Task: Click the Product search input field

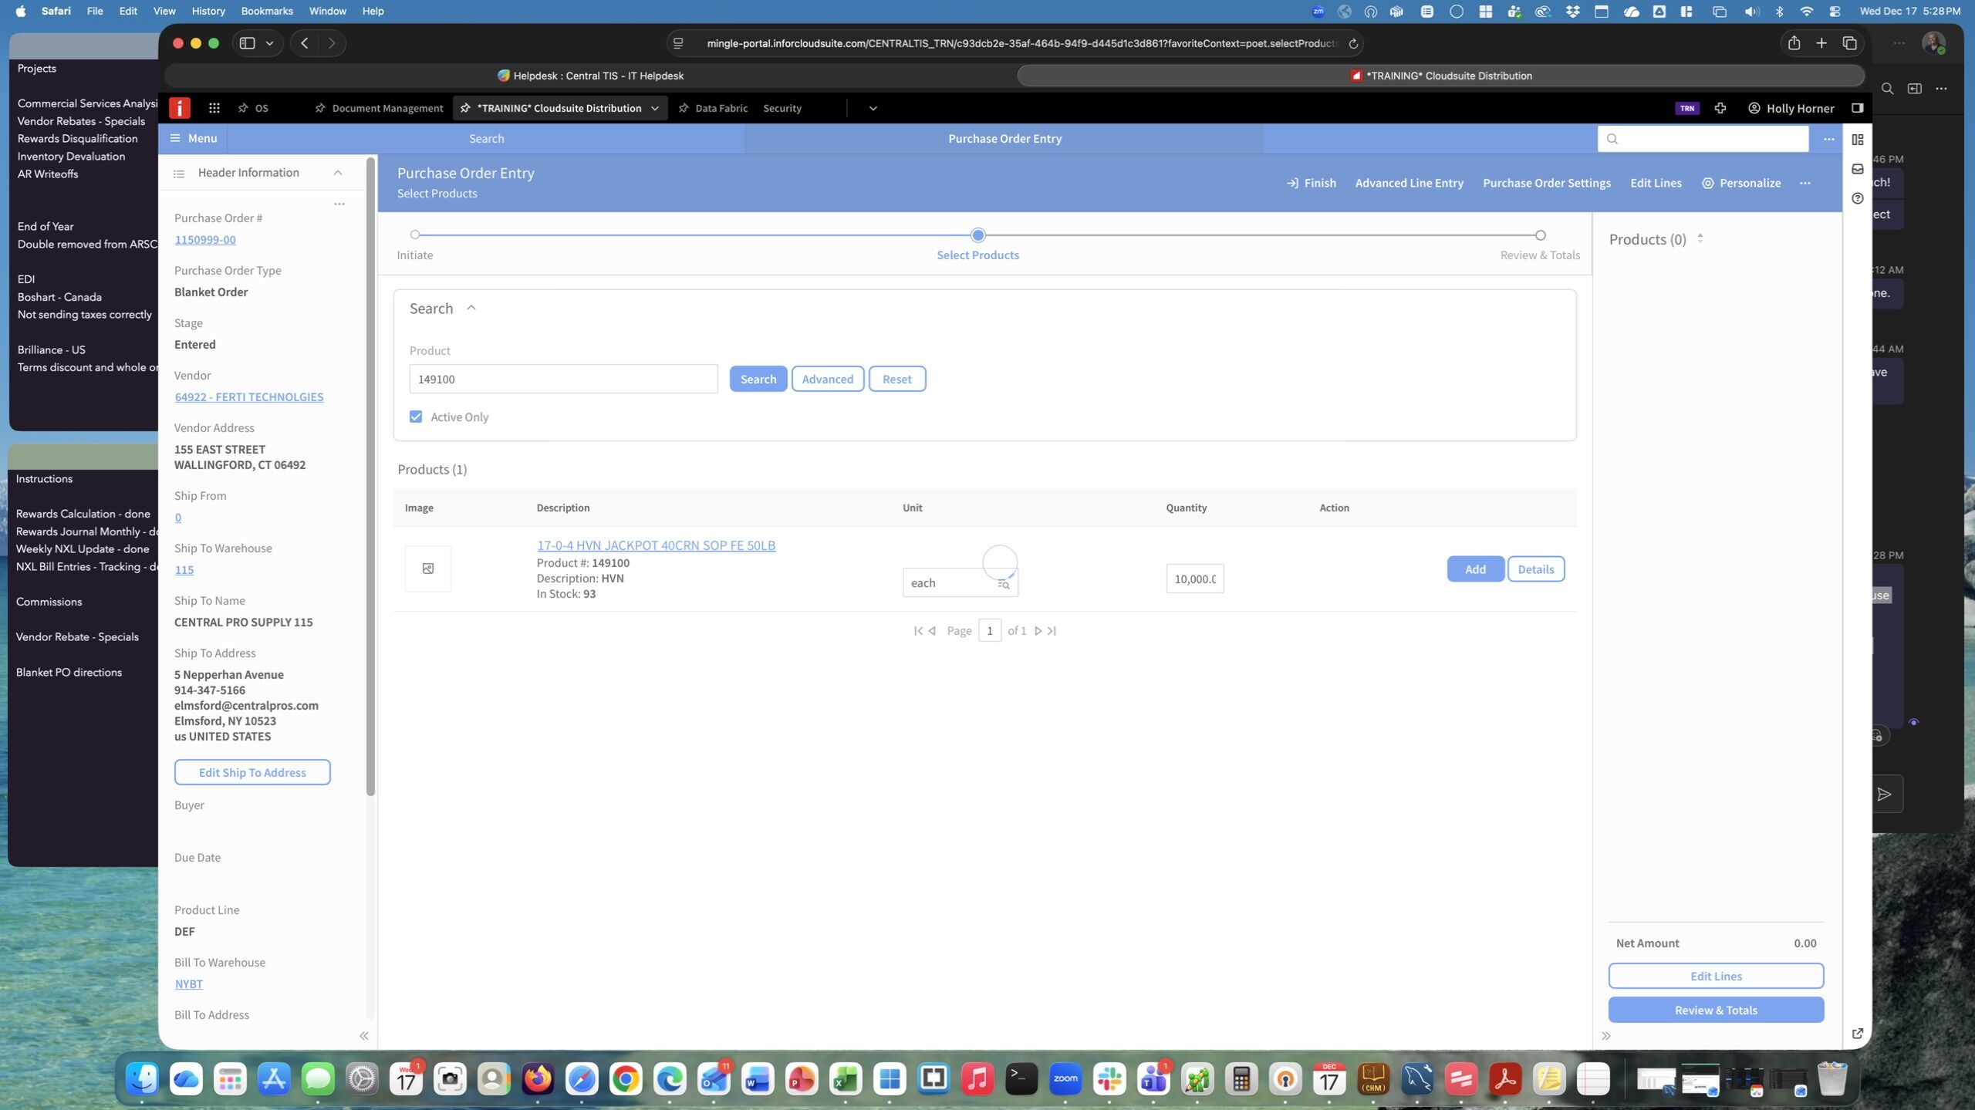Action: point(563,379)
